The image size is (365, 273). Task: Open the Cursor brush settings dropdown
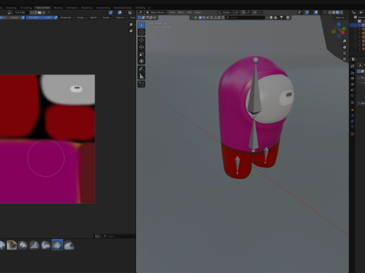107,17
